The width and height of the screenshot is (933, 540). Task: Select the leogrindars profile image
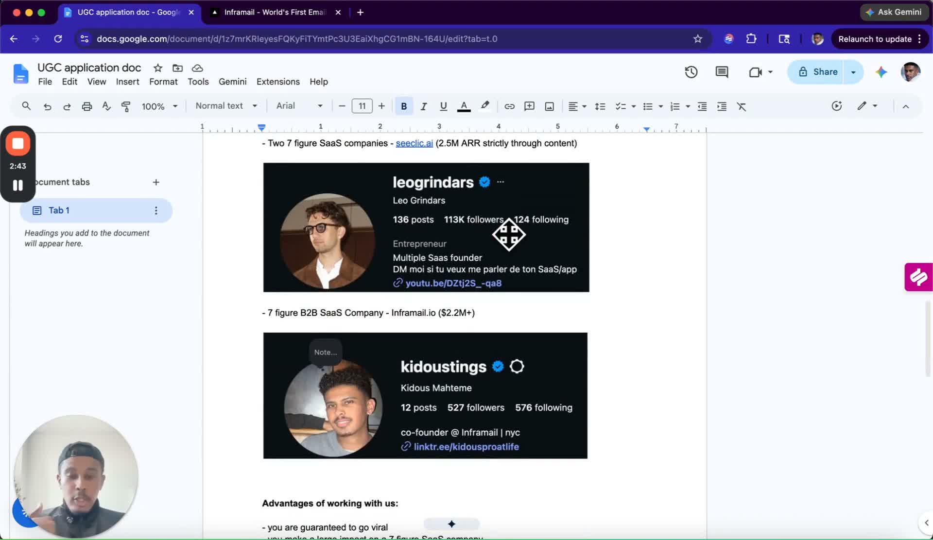(426, 227)
